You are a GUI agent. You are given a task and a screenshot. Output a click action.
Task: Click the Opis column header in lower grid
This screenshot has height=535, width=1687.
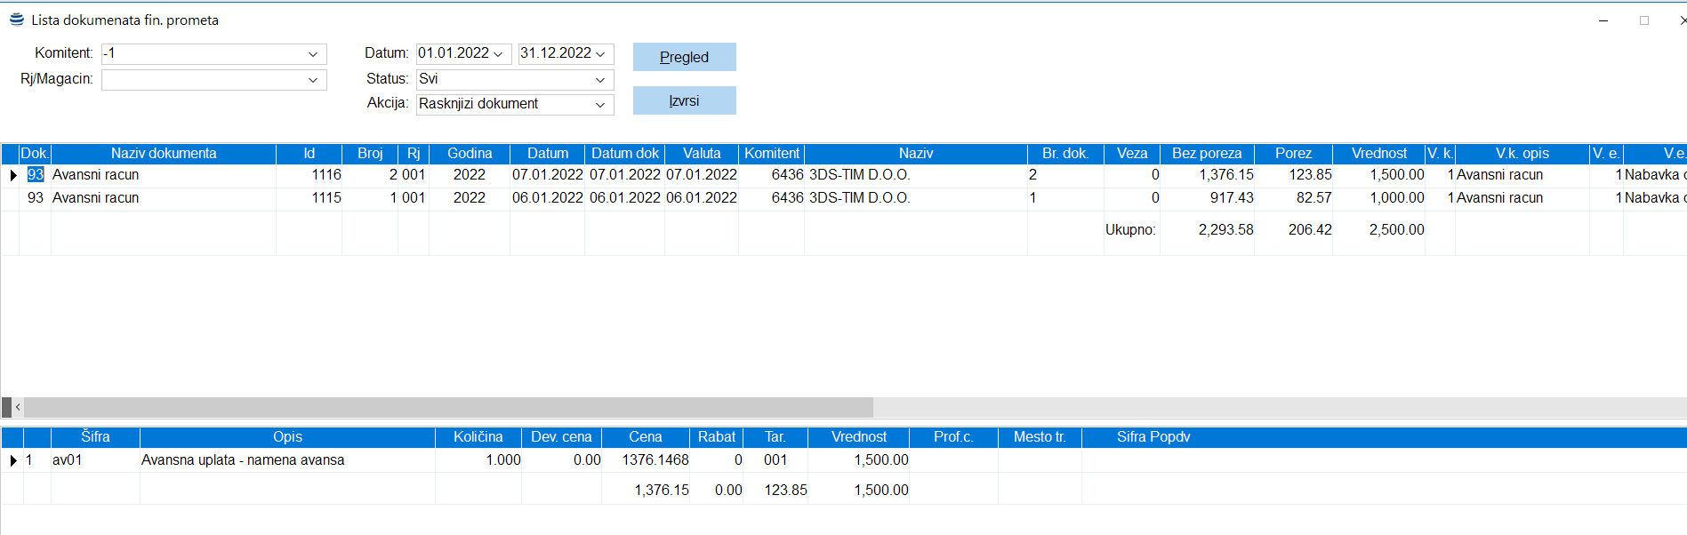287,437
